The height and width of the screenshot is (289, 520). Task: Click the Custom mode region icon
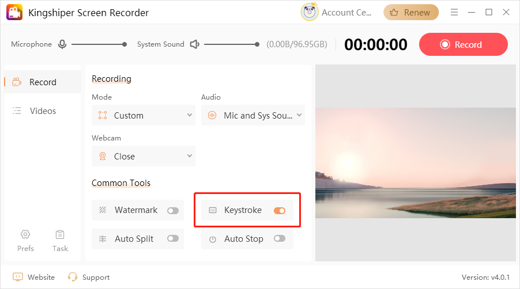point(103,115)
